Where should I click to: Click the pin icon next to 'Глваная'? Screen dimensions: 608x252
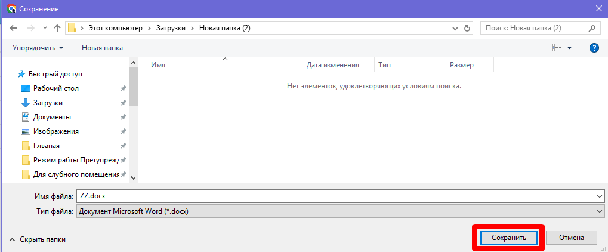click(123, 146)
